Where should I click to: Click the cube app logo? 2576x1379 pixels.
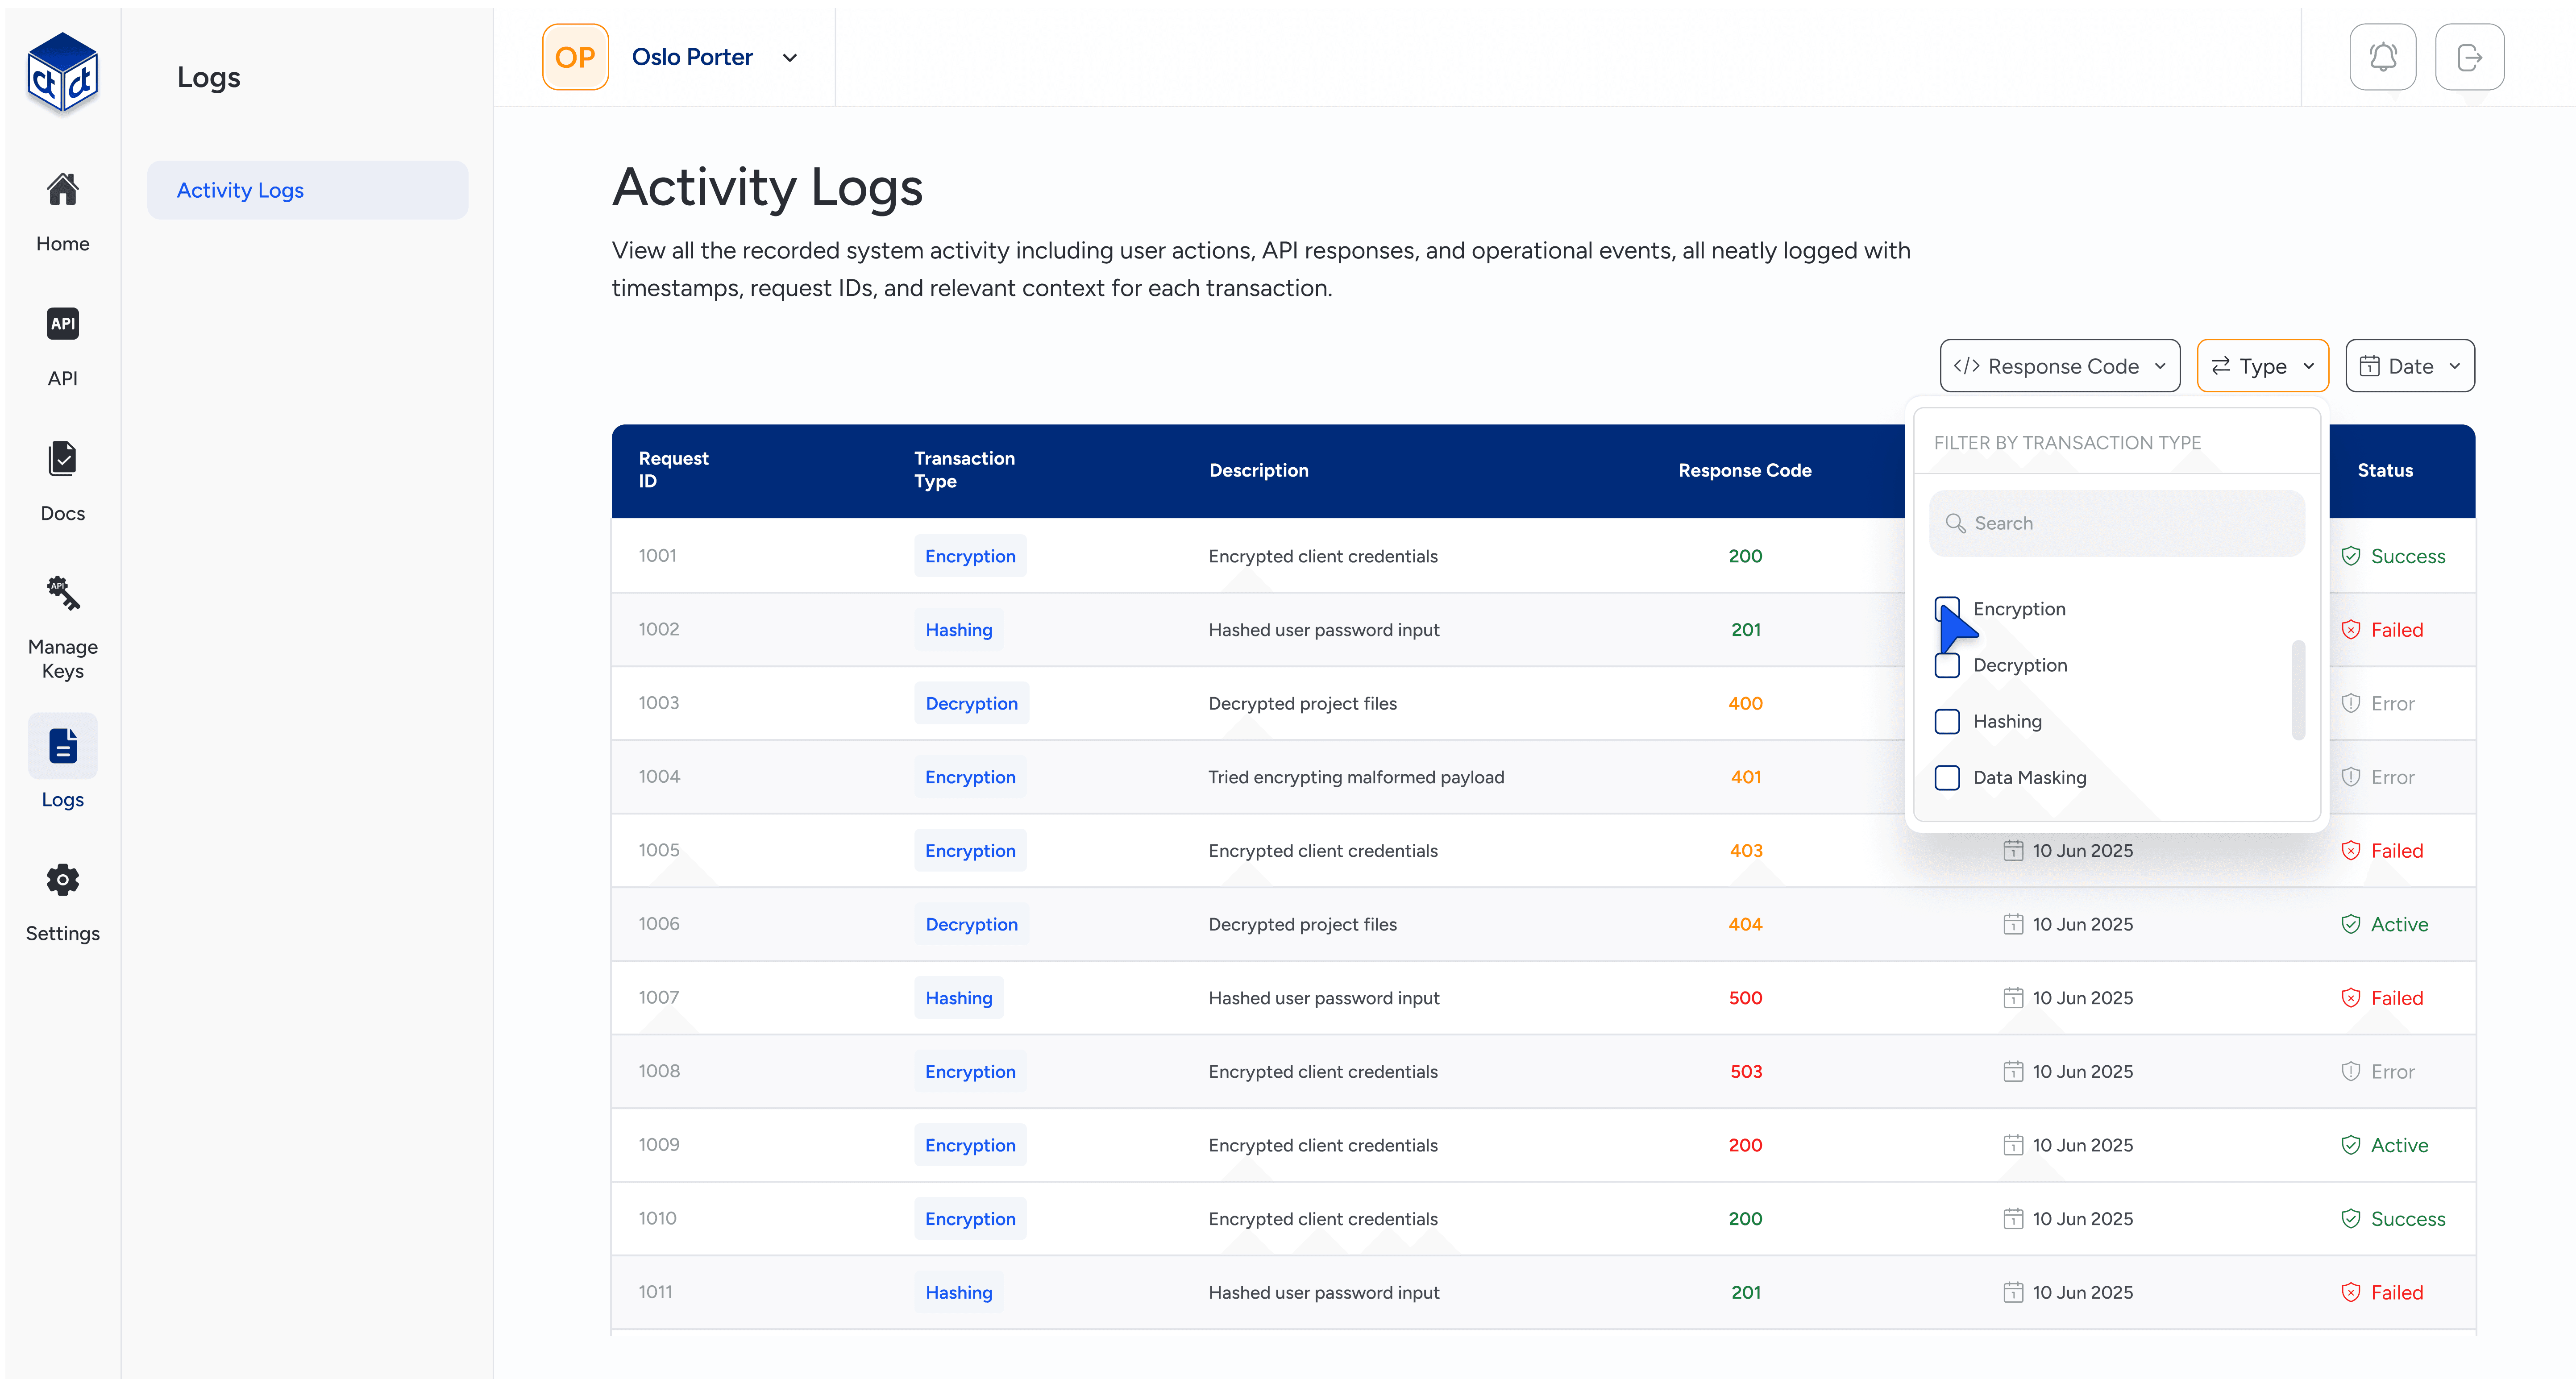click(x=62, y=73)
